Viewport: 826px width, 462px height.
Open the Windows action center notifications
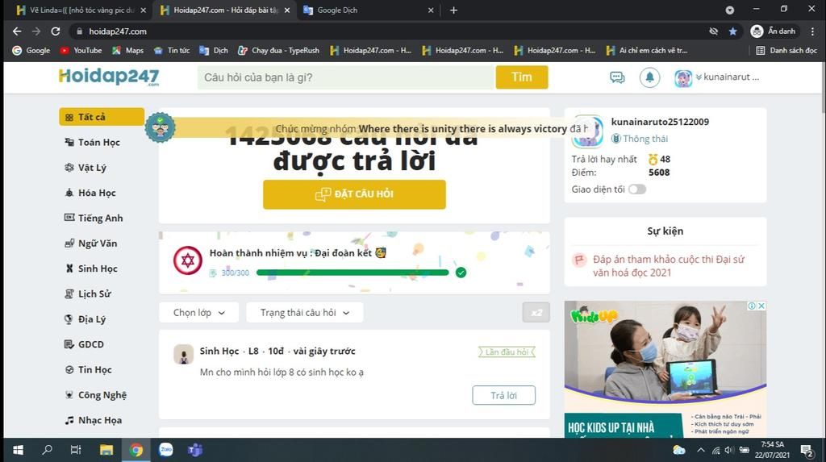coord(807,451)
